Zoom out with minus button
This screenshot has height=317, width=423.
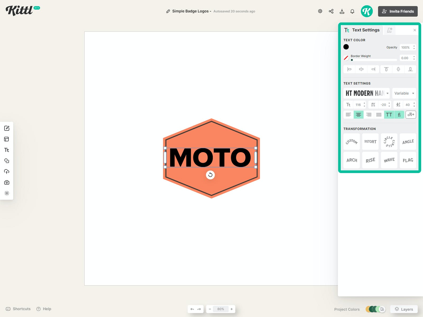pos(210,309)
